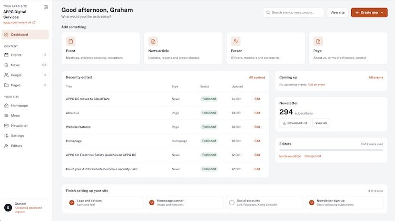Viewport: 395px width, 221px height.
Task: Open News in the sidebar
Action: pos(25,65)
